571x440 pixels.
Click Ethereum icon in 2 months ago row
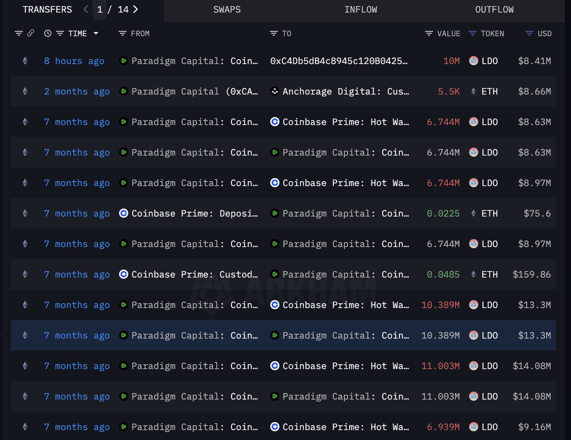25,91
